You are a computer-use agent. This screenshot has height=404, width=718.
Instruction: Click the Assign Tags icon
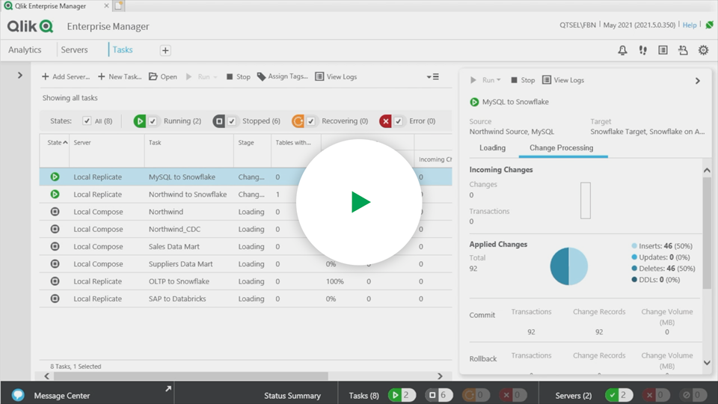tap(261, 76)
